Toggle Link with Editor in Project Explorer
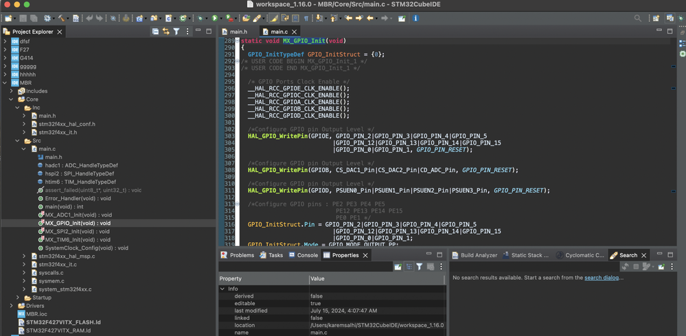This screenshot has width=686, height=336. click(x=165, y=32)
